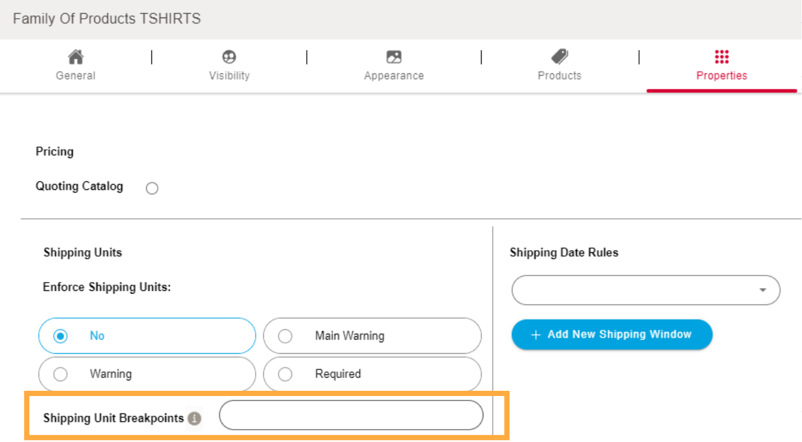Click the Appearance picture icon

[x=393, y=56]
